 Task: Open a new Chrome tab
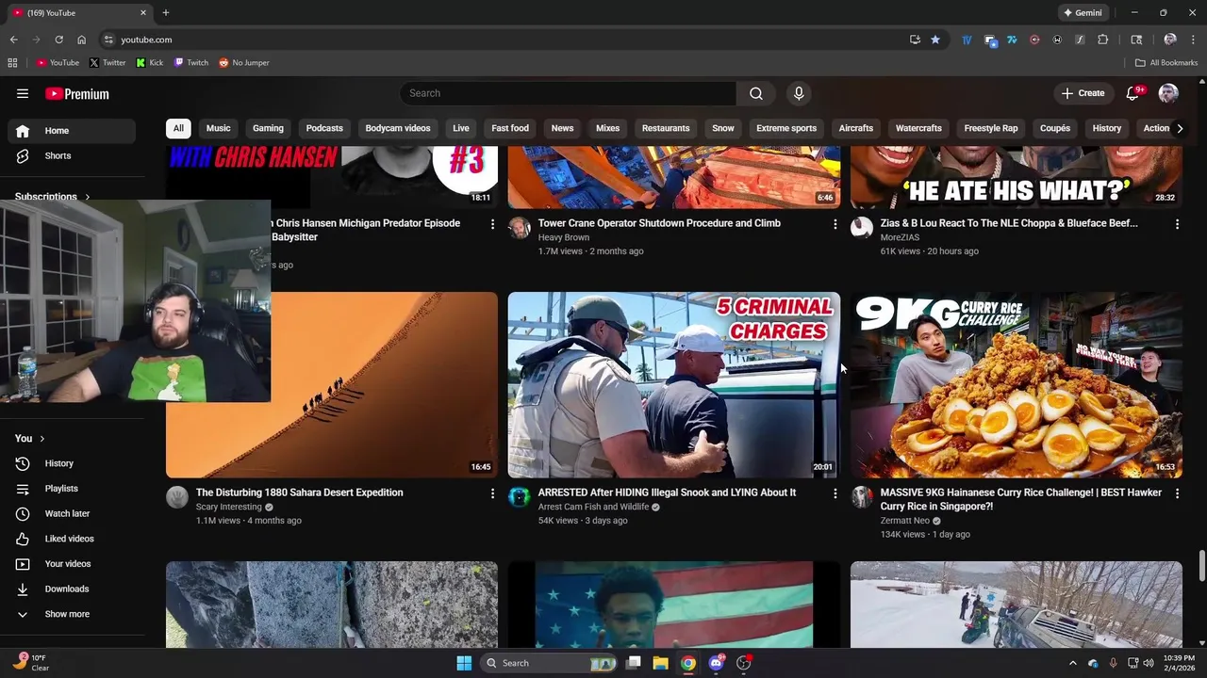tap(166, 13)
